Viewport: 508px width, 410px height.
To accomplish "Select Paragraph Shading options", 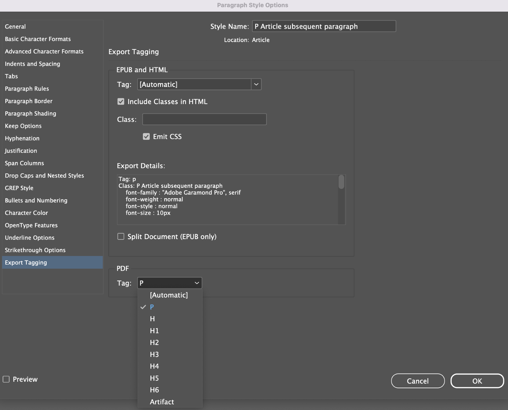I will click(30, 113).
